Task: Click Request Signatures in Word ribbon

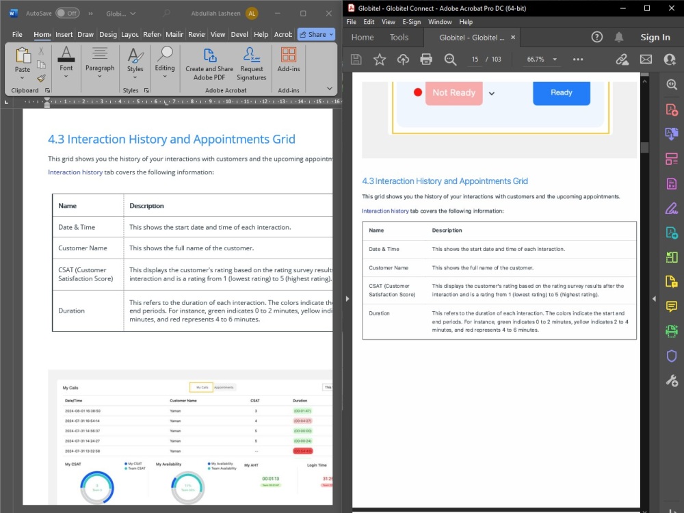Action: (251, 64)
